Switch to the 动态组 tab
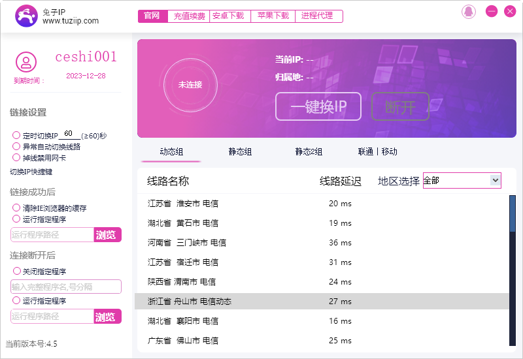523x359 pixels. pyautogui.click(x=171, y=152)
